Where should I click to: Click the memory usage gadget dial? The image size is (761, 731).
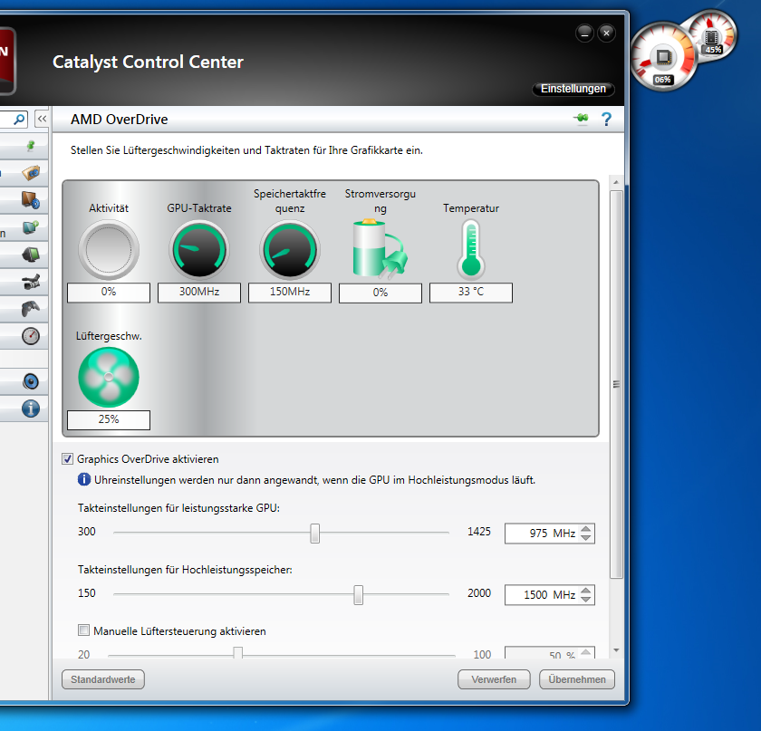pos(712,35)
